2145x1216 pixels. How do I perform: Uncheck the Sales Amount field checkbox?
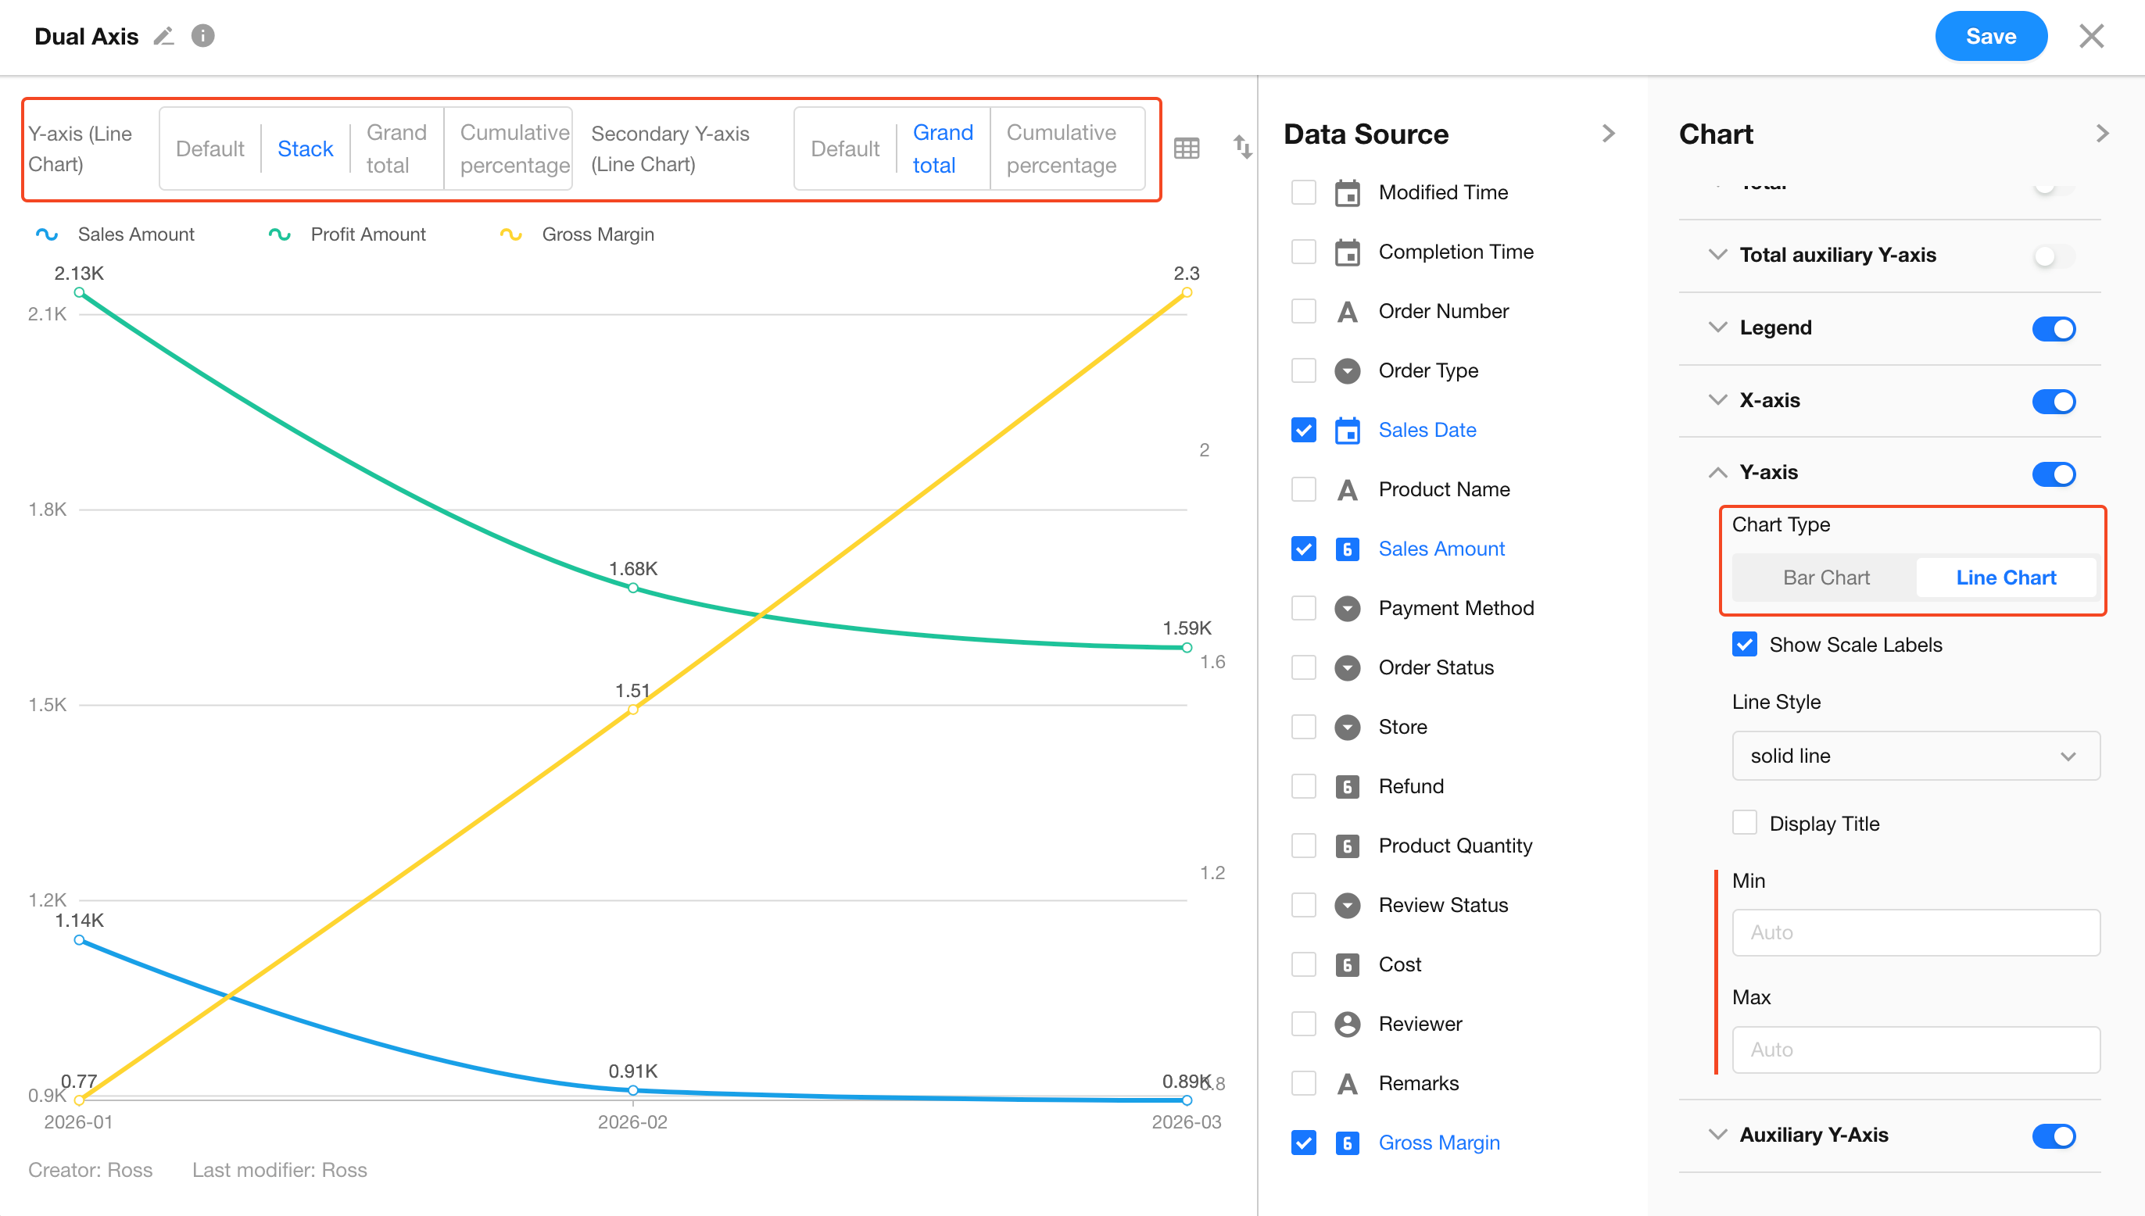[1303, 549]
